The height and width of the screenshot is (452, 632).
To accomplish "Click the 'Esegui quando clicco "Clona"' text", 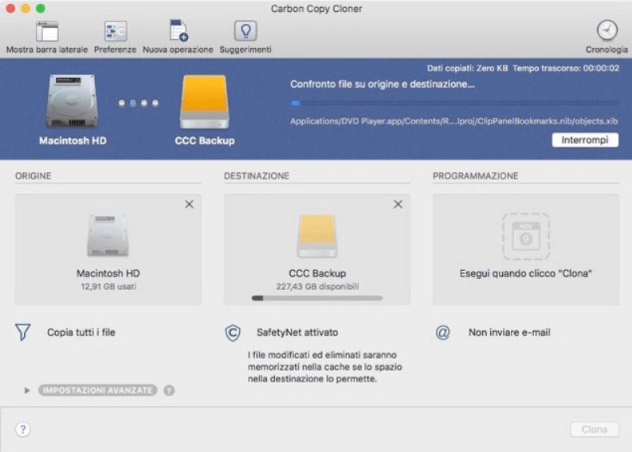I will 525,273.
